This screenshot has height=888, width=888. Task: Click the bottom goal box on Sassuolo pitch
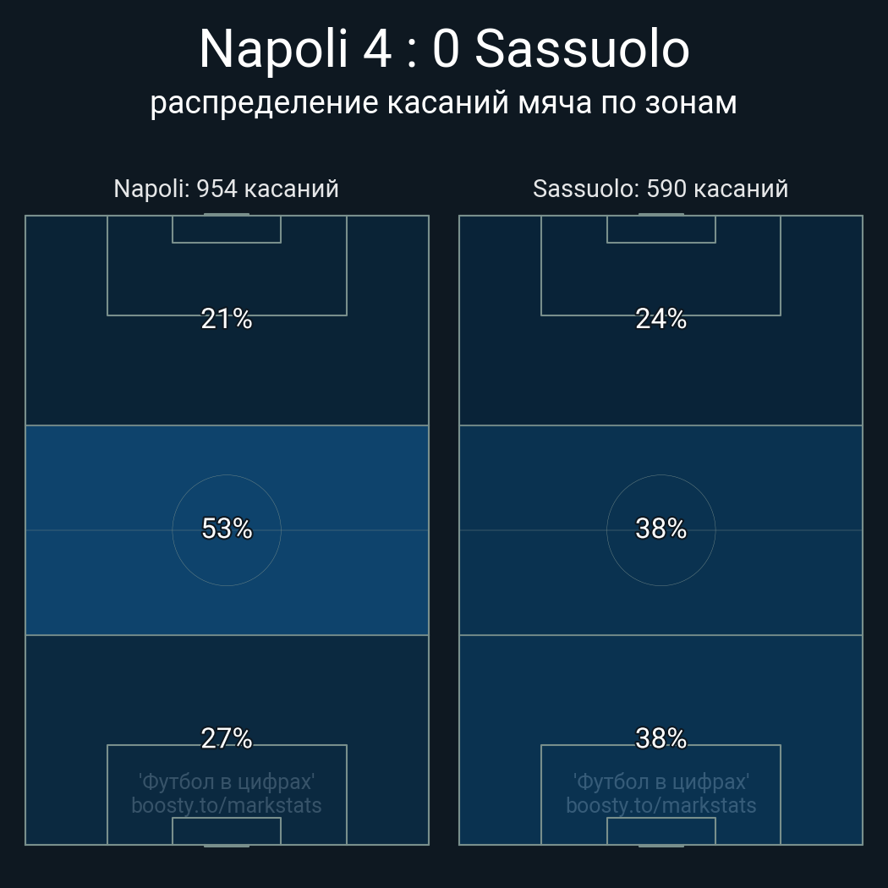[x=661, y=830]
